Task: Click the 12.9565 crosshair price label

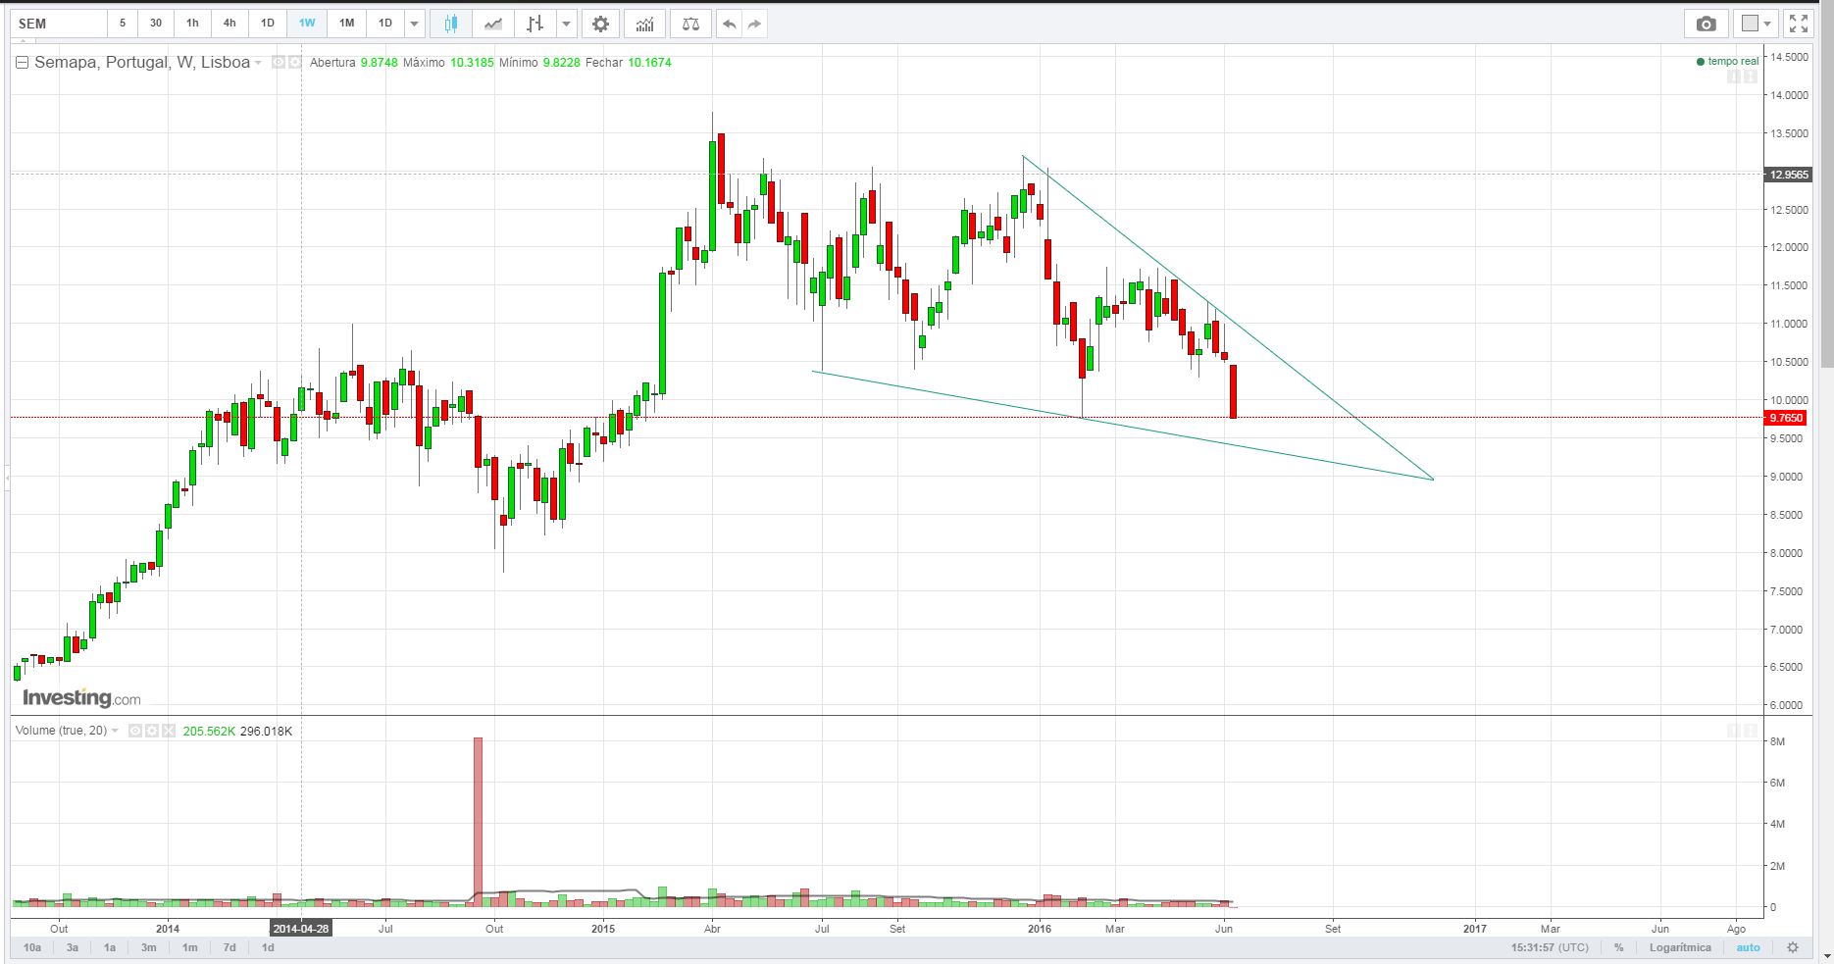Action: pos(1787,175)
